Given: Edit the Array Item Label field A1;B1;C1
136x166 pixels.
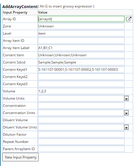Looking at the screenshot, I should (x=81, y=48).
